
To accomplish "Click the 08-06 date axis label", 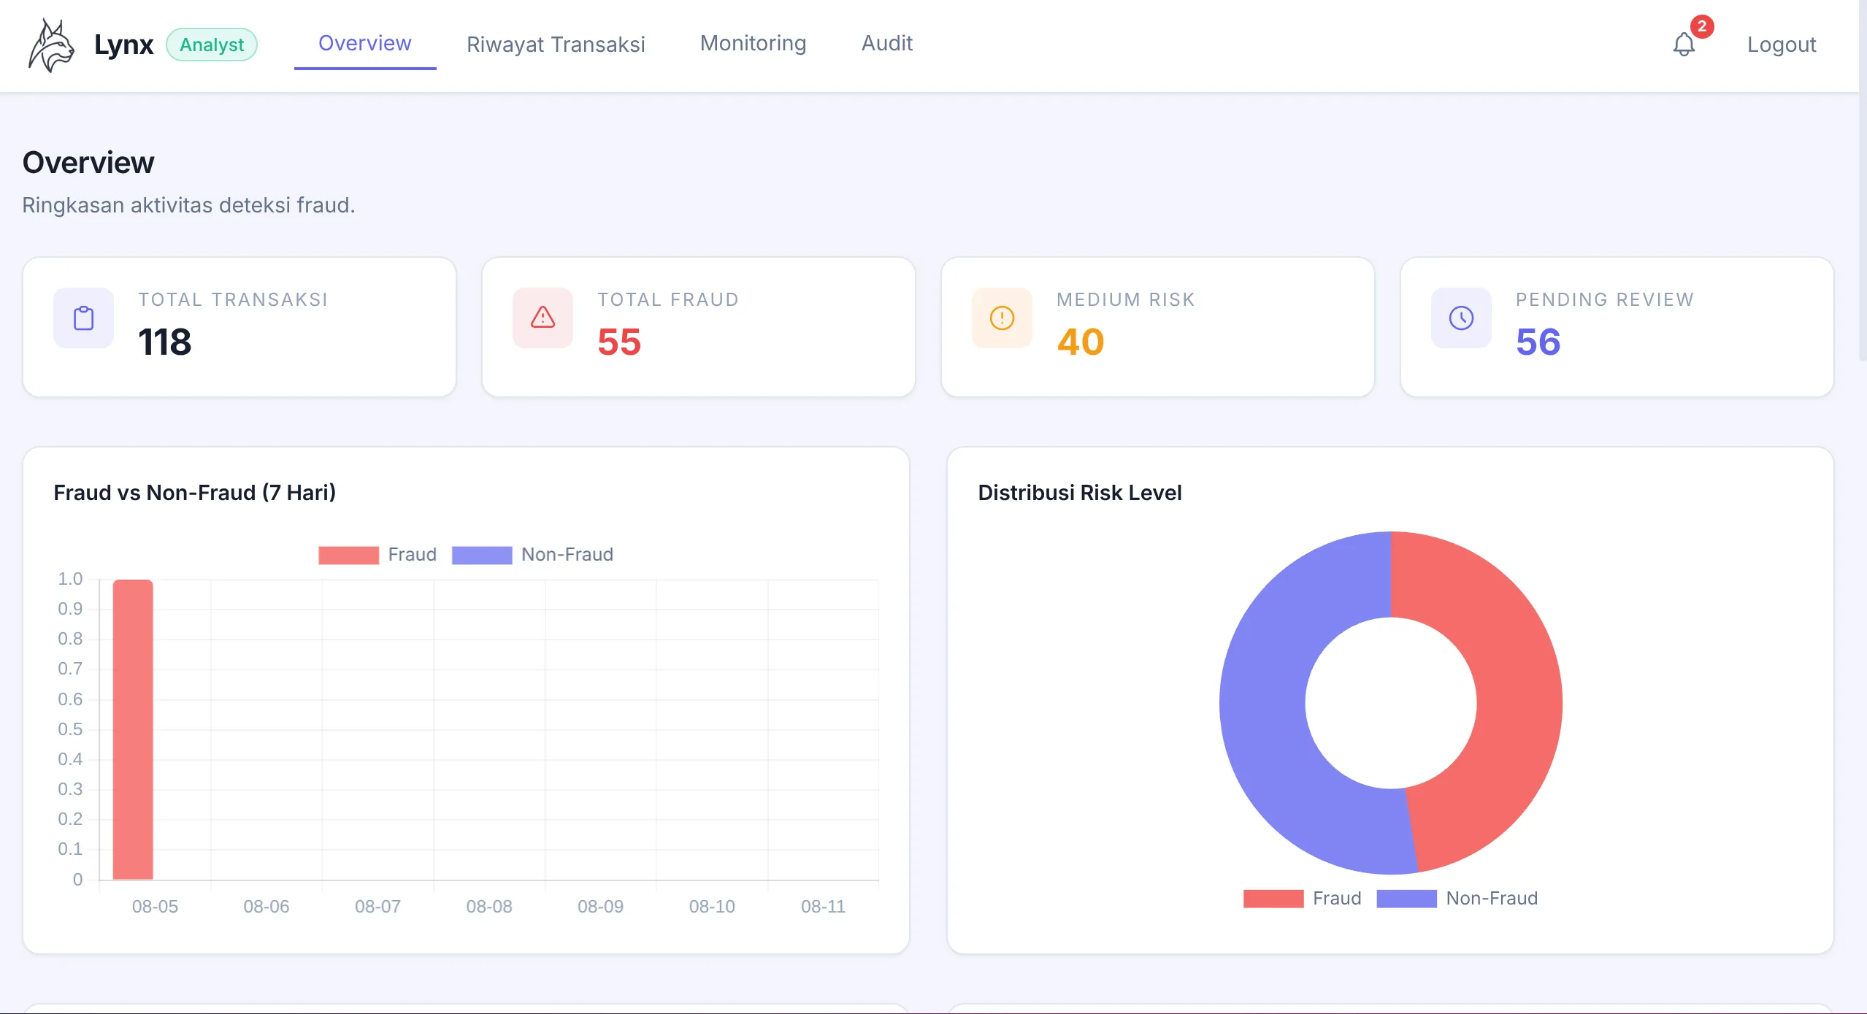I will [267, 907].
